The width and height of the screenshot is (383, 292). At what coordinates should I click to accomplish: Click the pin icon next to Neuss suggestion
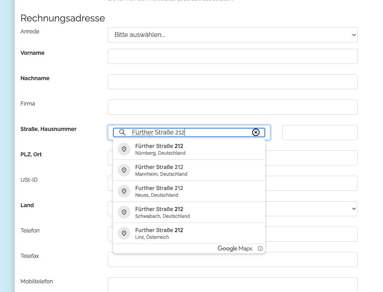click(x=124, y=191)
